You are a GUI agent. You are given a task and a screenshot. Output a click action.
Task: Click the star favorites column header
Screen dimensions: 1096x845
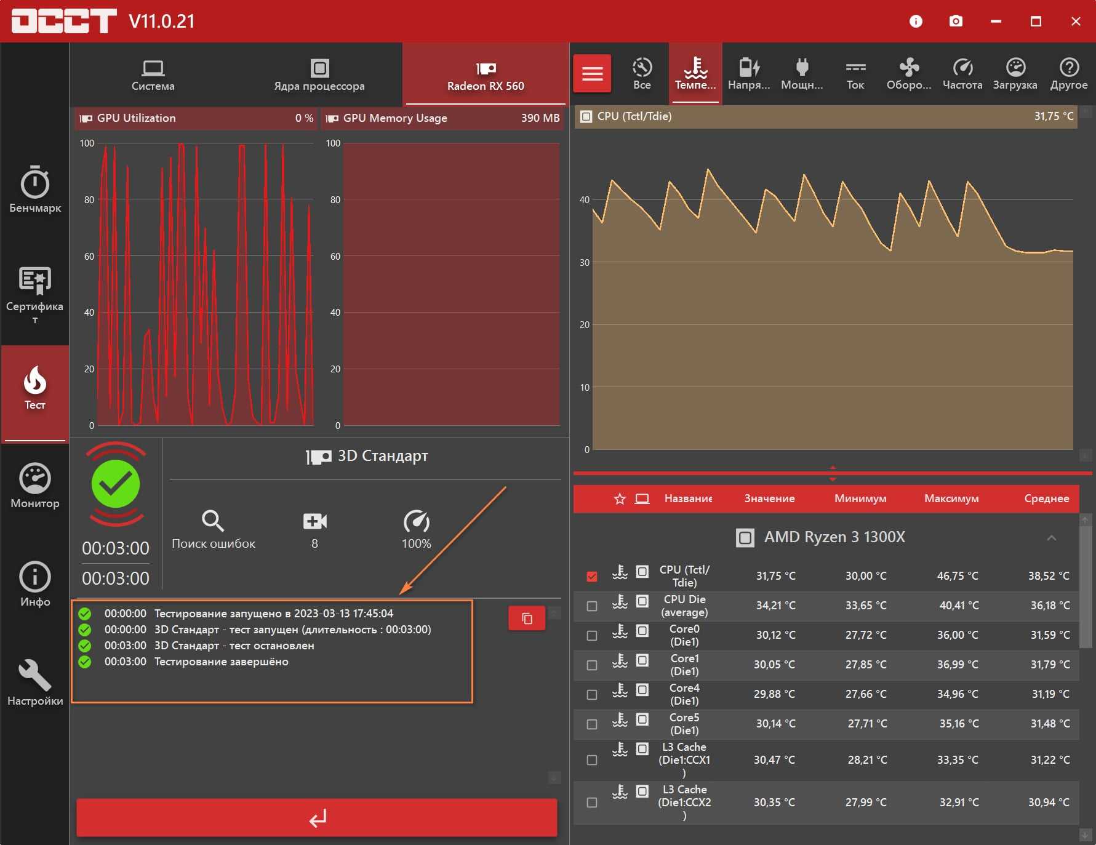click(620, 499)
